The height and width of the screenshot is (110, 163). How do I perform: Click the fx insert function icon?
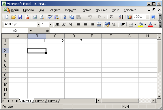pos(47,30)
